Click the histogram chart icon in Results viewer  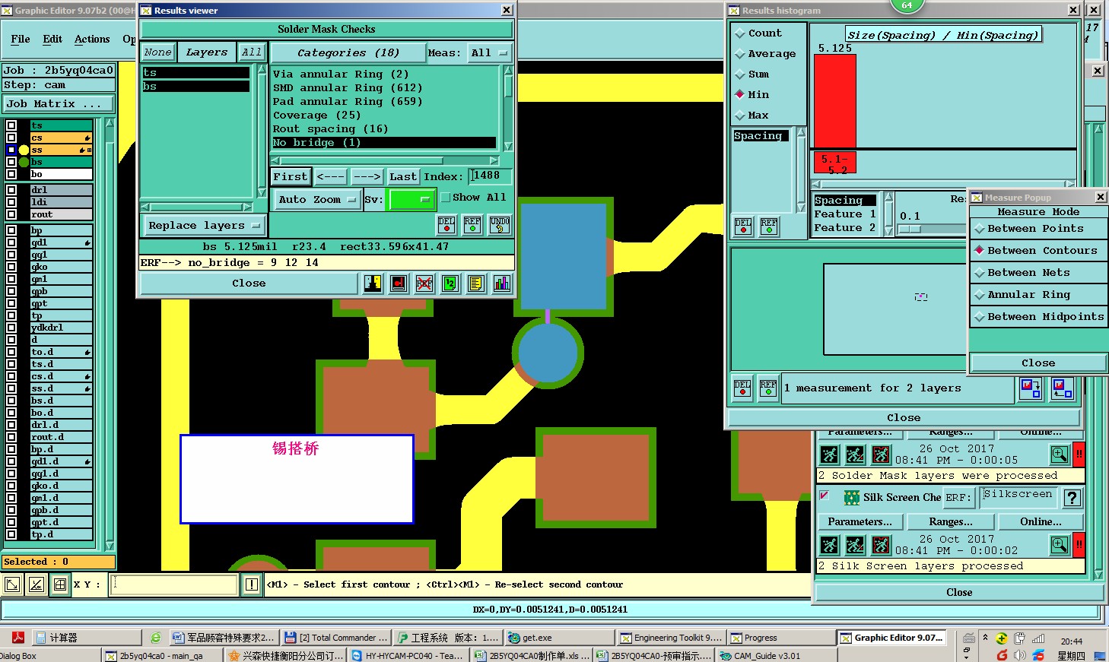[501, 283]
